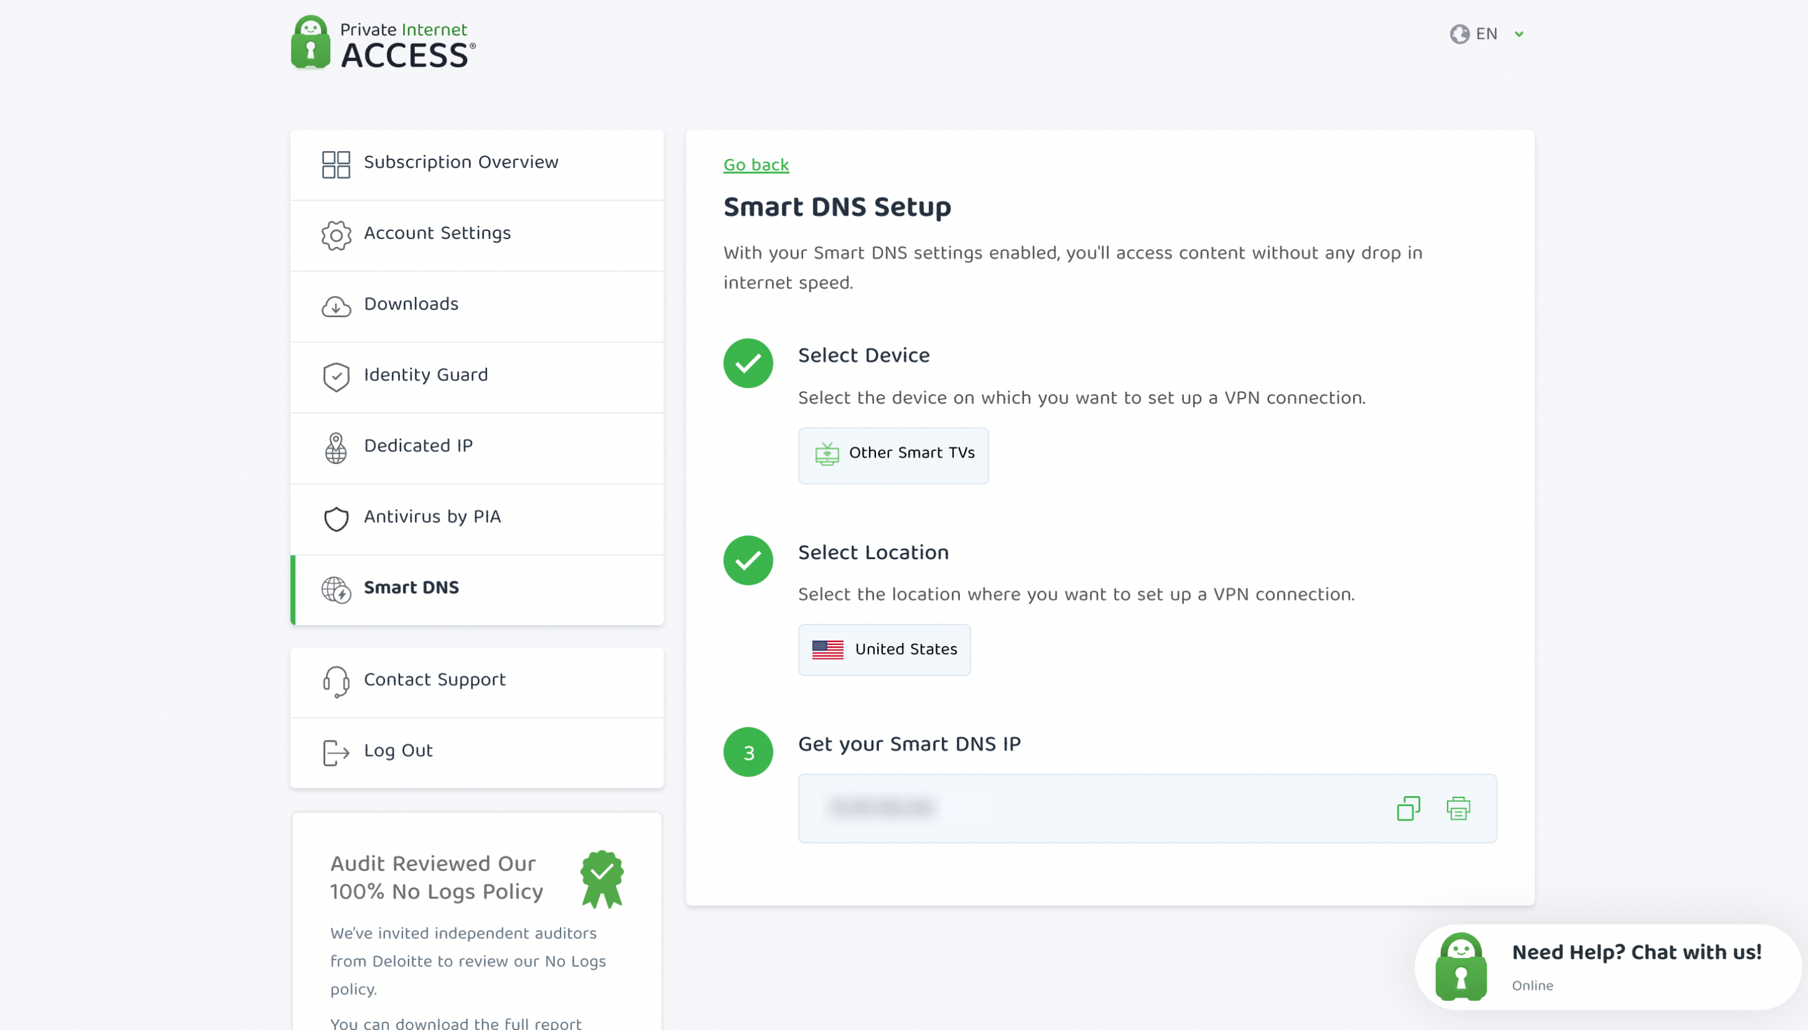Click the Subscription Overview grid icon
The image size is (1808, 1030).
coord(336,164)
